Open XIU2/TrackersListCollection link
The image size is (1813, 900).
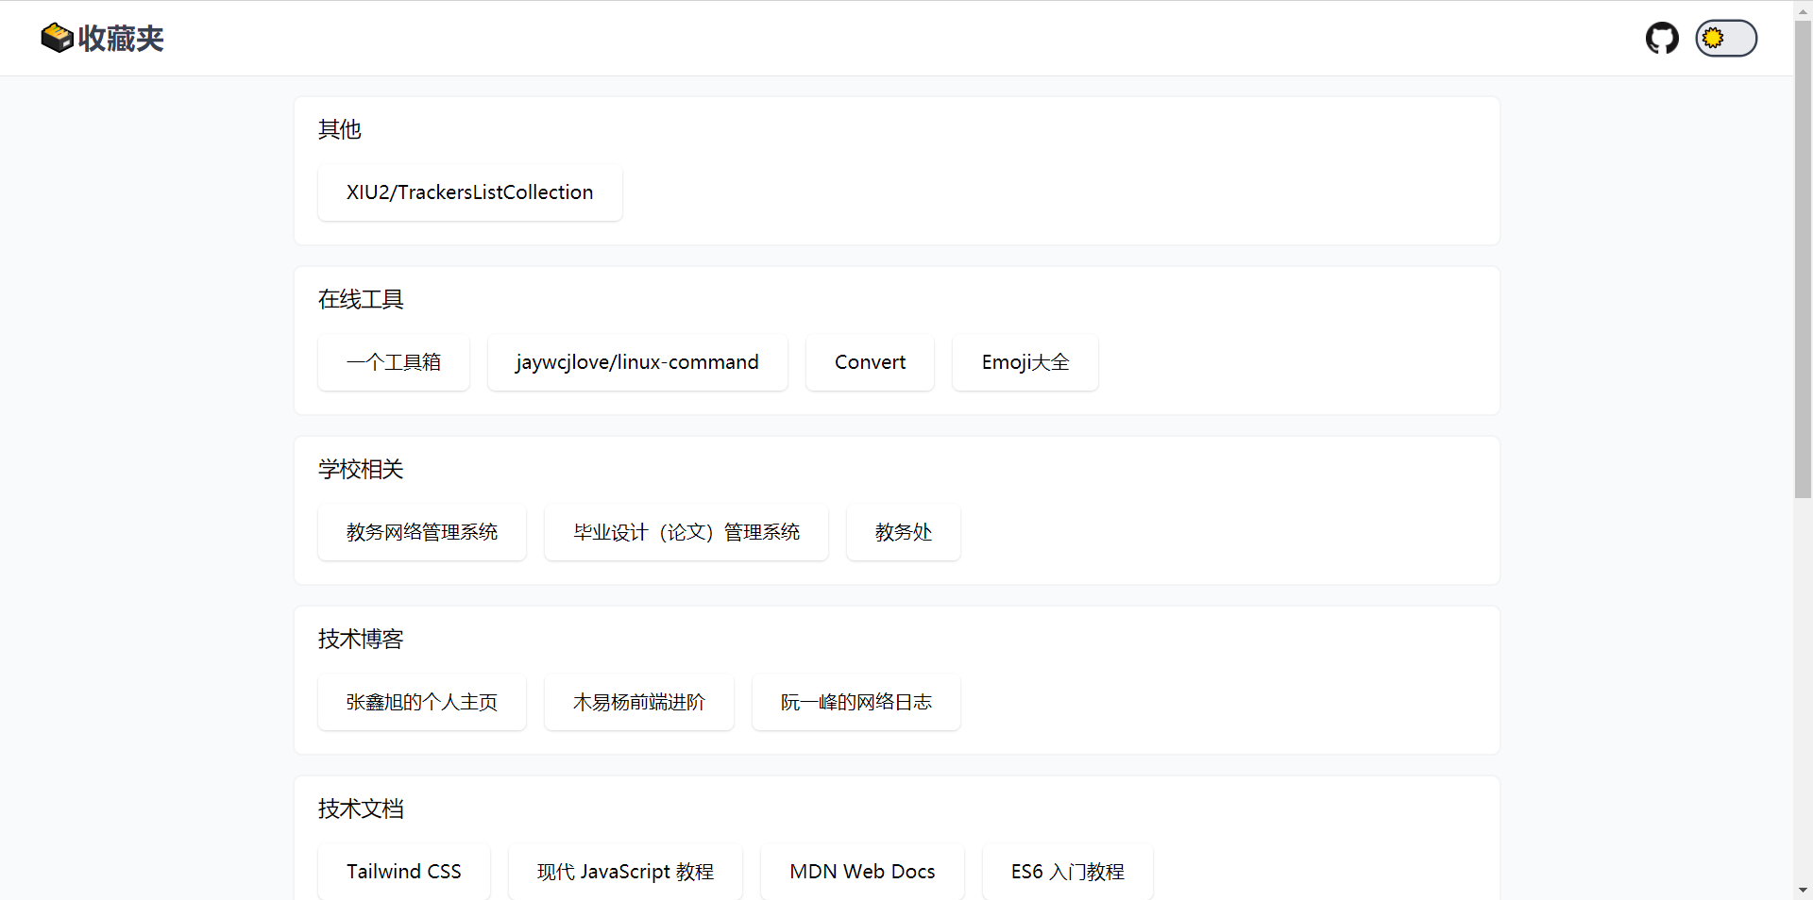pyautogui.click(x=470, y=192)
